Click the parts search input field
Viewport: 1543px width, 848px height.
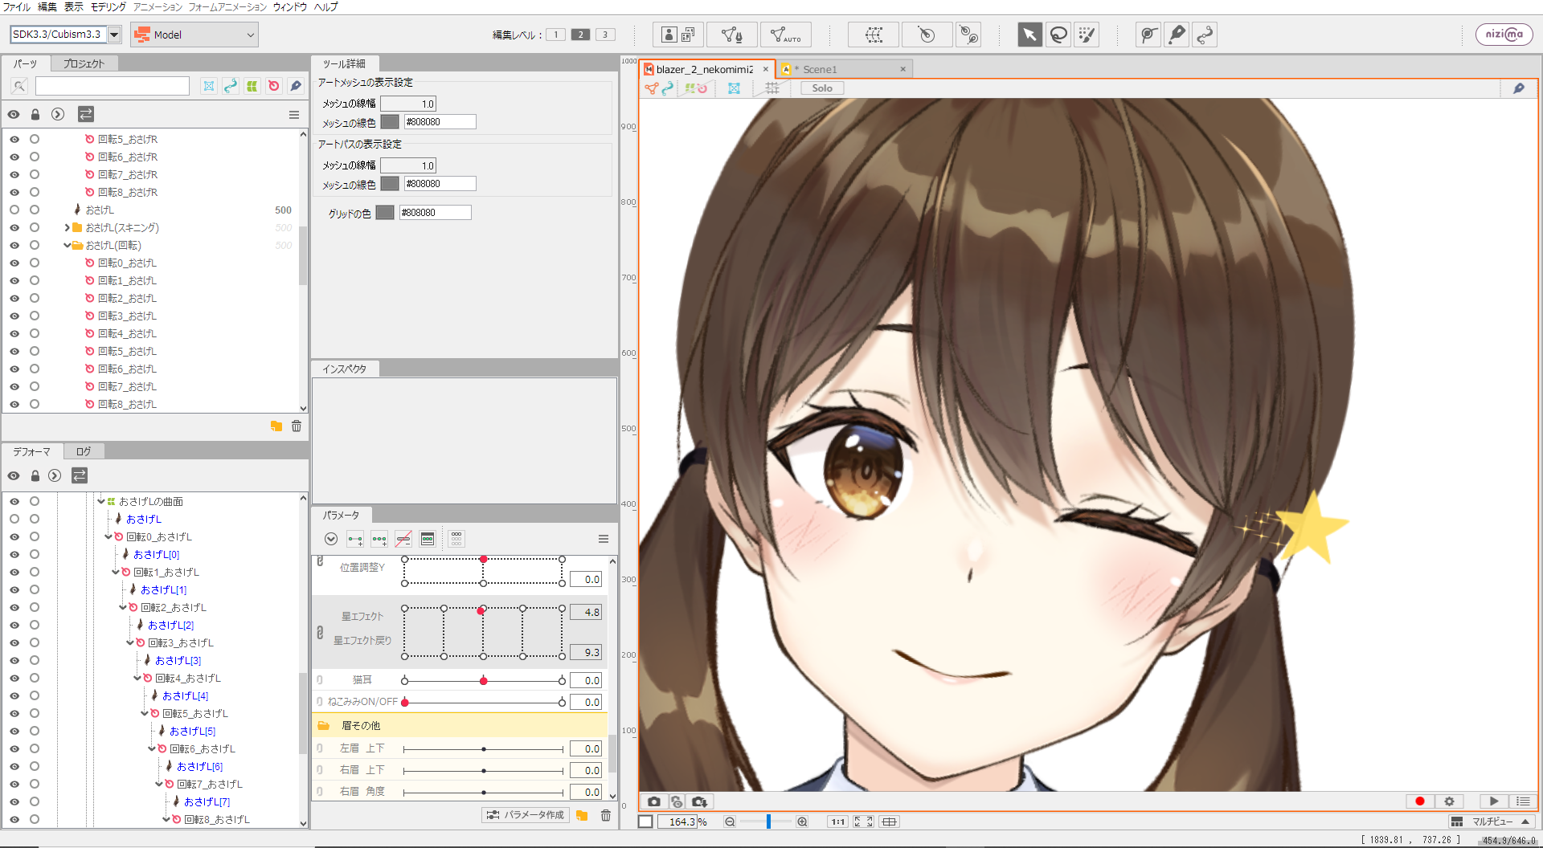pyautogui.click(x=113, y=86)
